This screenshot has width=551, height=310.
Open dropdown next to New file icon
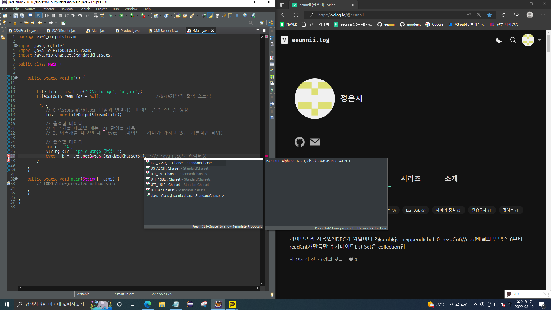[10, 15]
